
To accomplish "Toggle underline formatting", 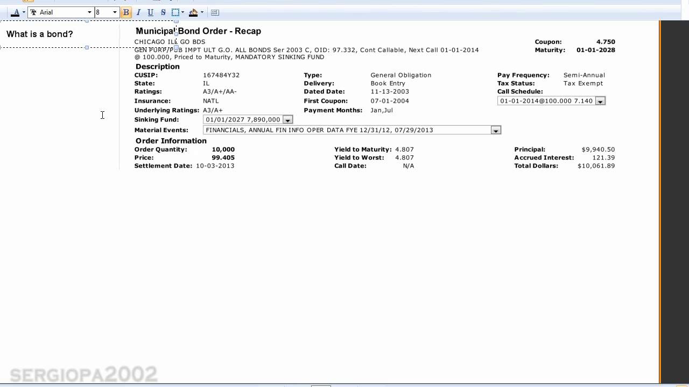I will click(x=151, y=12).
